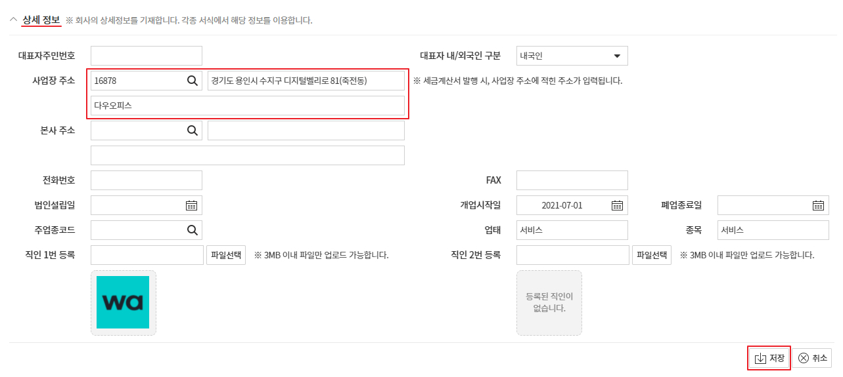This screenshot has height=377, width=843.
Task: Click the 취소 cancel button
Action: [812, 358]
